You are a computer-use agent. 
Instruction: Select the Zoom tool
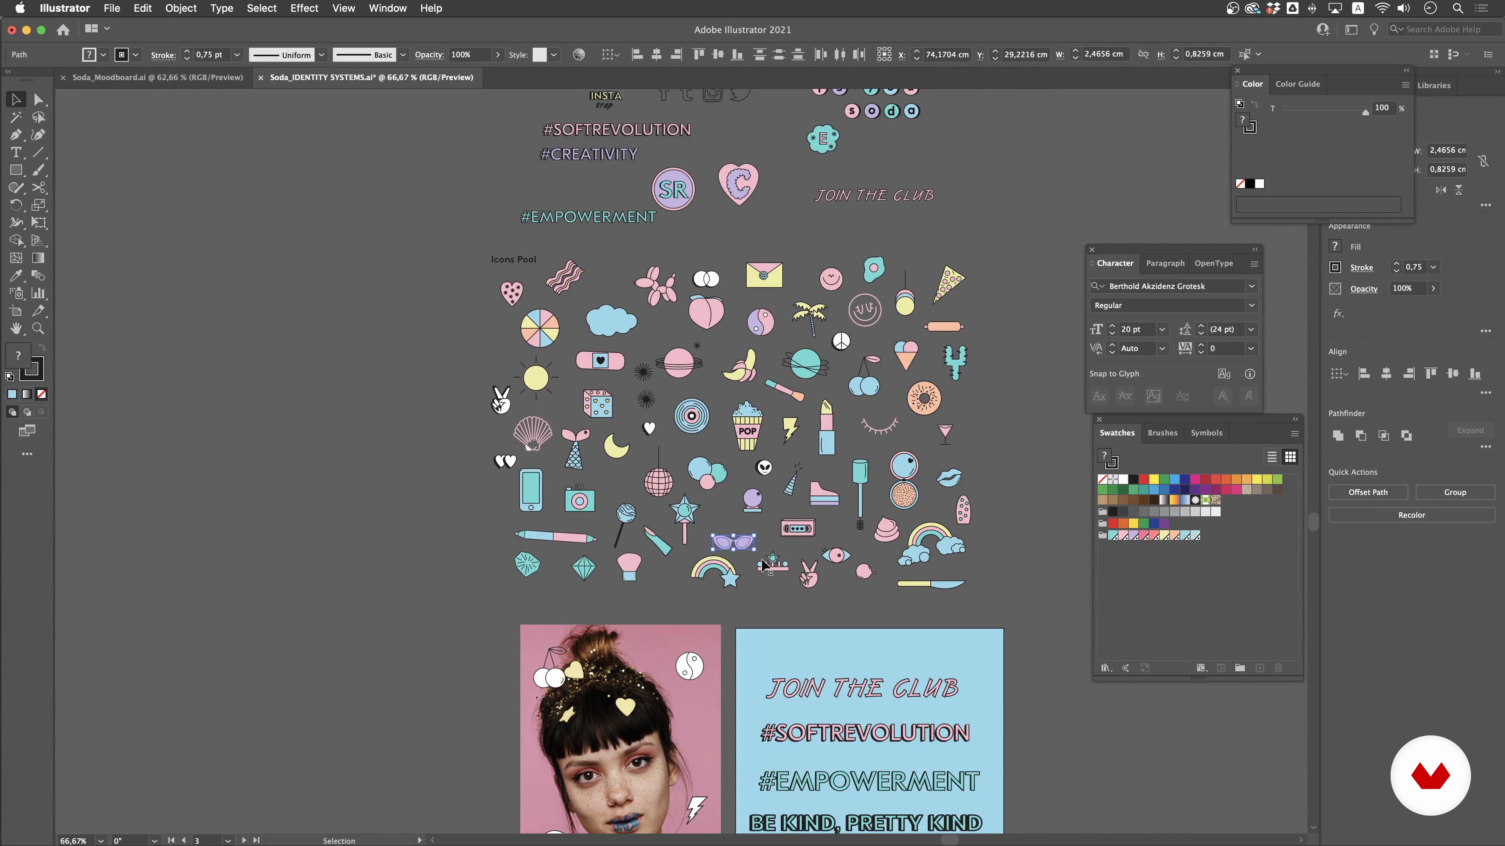point(38,328)
